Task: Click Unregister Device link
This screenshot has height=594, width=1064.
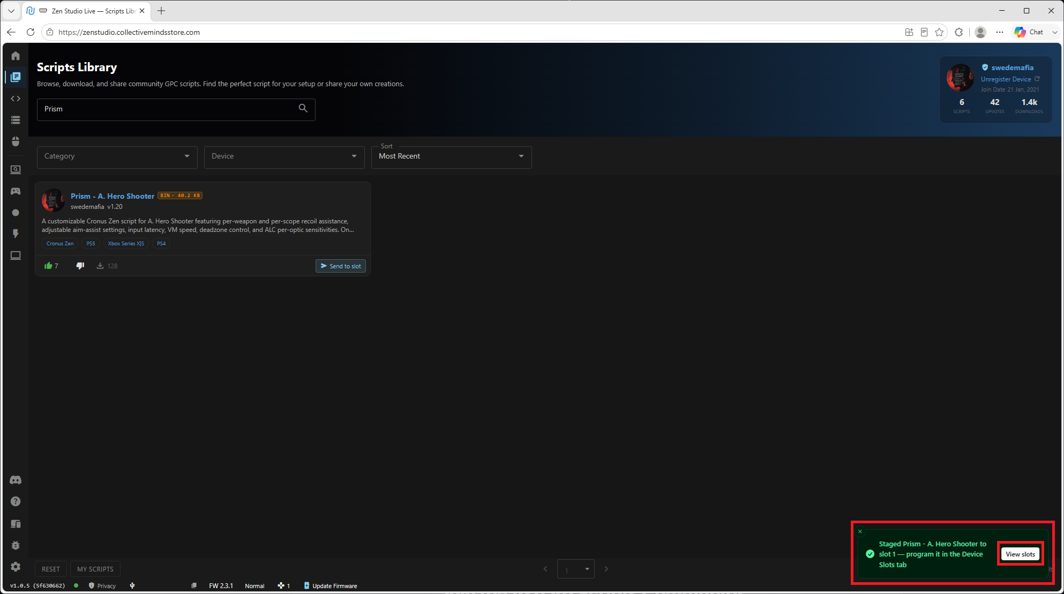Action: 1006,79
